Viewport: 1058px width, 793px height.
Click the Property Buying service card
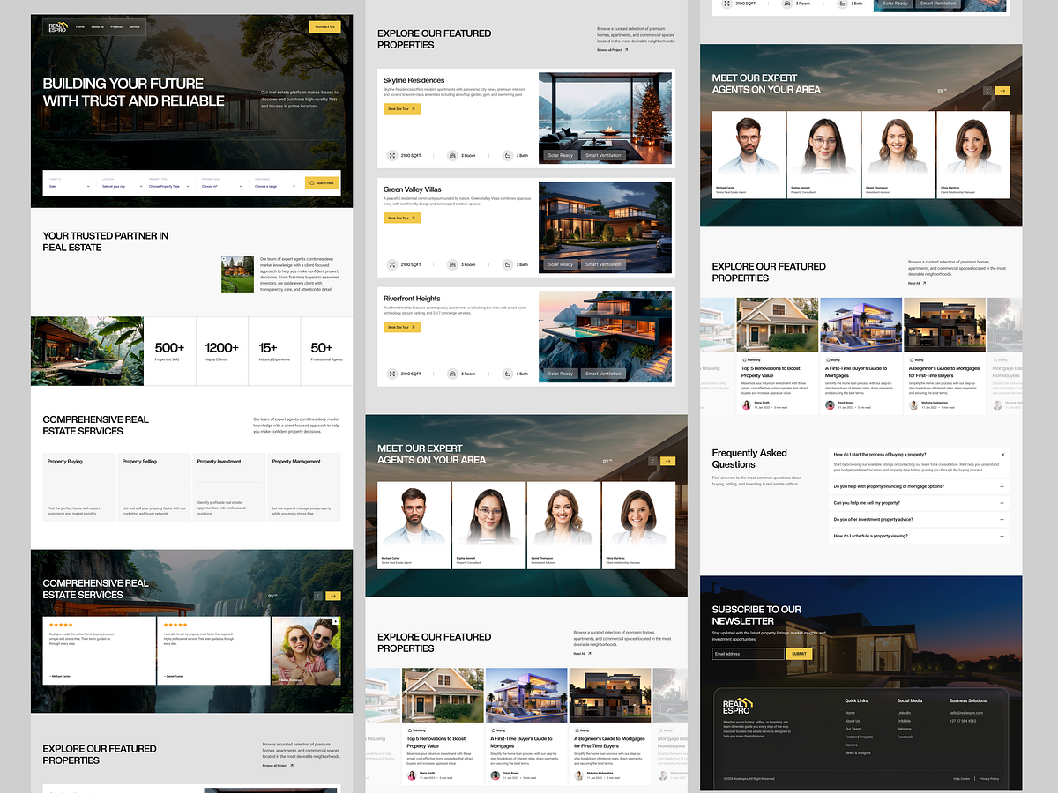78,487
